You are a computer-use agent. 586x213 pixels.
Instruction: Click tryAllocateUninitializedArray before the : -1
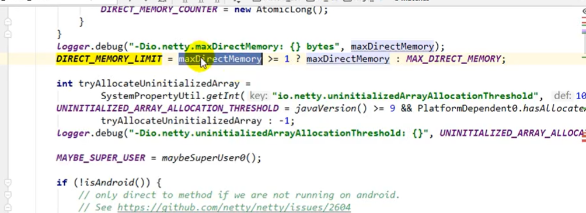[182, 121]
